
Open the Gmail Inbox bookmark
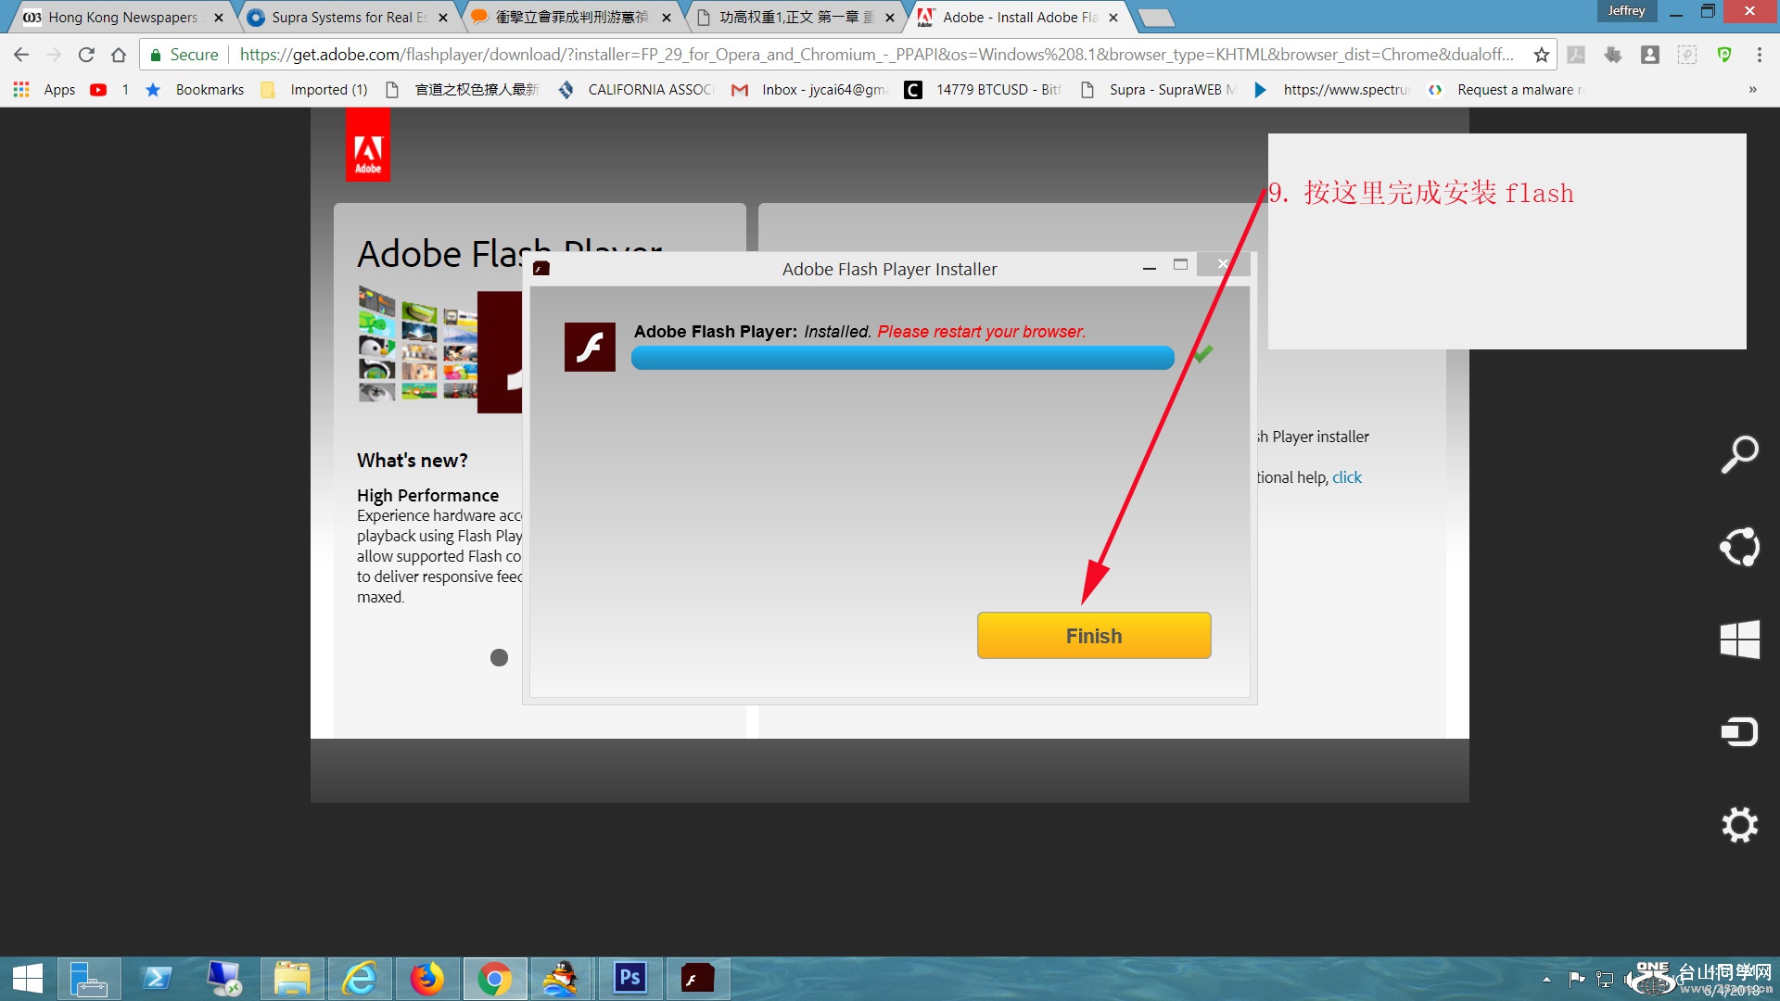(x=810, y=90)
